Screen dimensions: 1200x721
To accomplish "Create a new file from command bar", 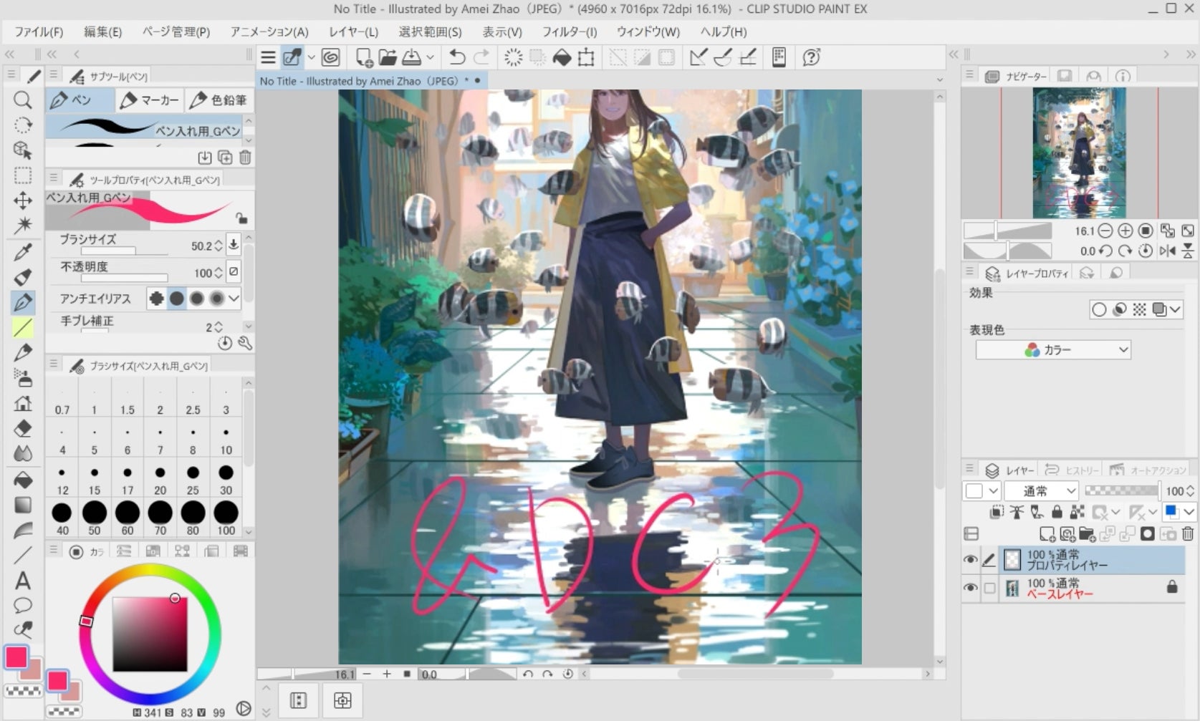I will coord(364,57).
